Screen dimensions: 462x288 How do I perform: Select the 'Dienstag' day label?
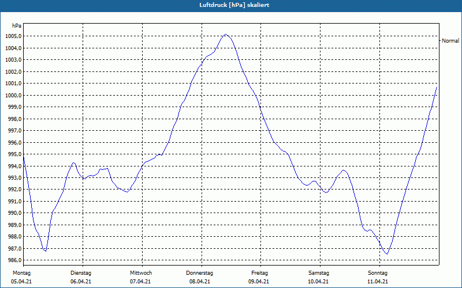(81, 273)
